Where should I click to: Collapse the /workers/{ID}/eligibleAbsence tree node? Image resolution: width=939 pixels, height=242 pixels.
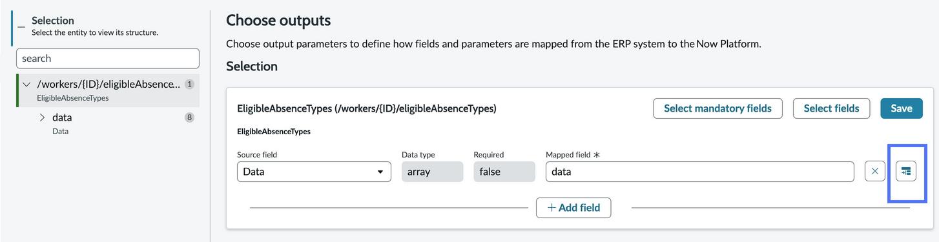click(26, 85)
